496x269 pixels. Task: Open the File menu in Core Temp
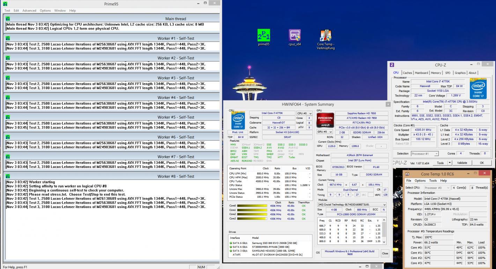(x=409, y=180)
